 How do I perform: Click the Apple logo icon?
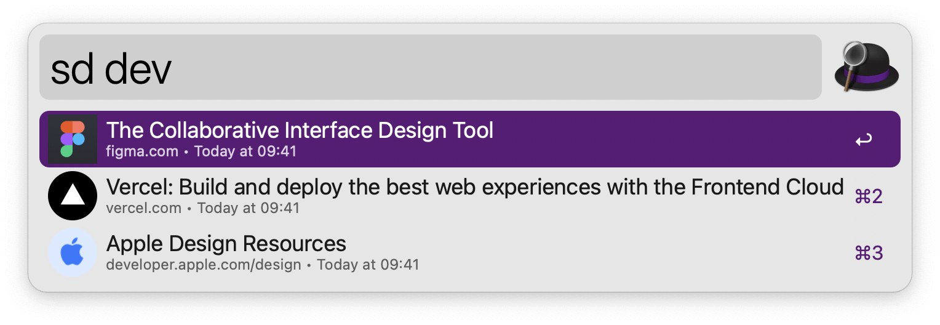pyautogui.click(x=73, y=252)
